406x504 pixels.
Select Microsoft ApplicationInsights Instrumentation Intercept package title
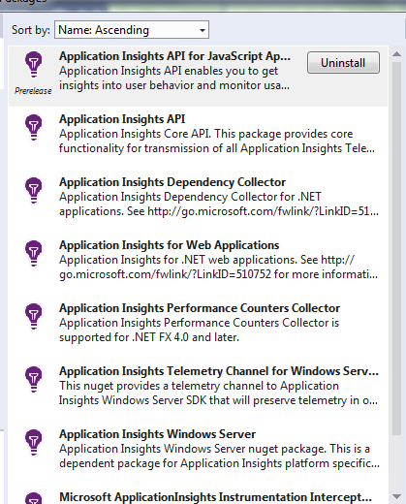pyautogui.click(x=215, y=497)
